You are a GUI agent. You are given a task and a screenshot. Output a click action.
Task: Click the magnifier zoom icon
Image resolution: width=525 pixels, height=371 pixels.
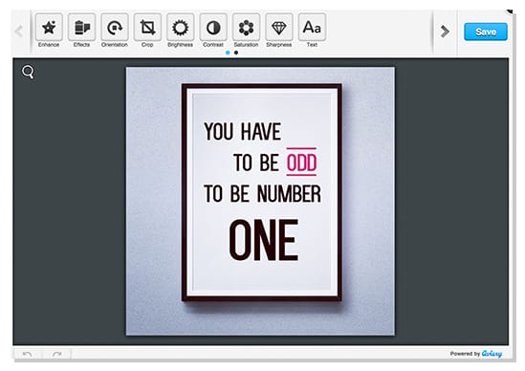click(x=28, y=72)
